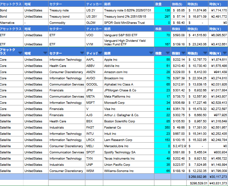
Task: Select the VOO share count cell 70
Action: [163, 35]
